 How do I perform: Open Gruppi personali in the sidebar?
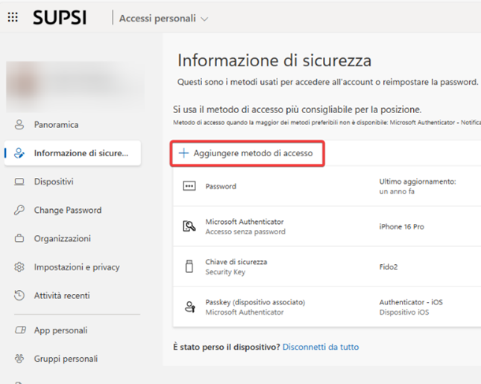click(66, 359)
